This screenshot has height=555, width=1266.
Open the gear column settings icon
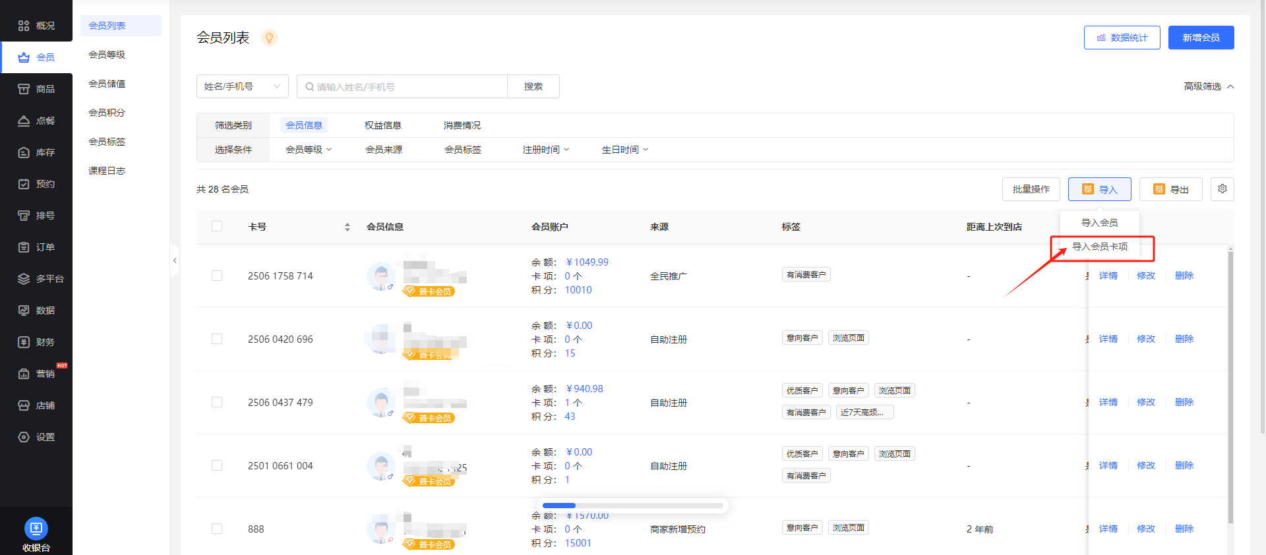tap(1222, 189)
